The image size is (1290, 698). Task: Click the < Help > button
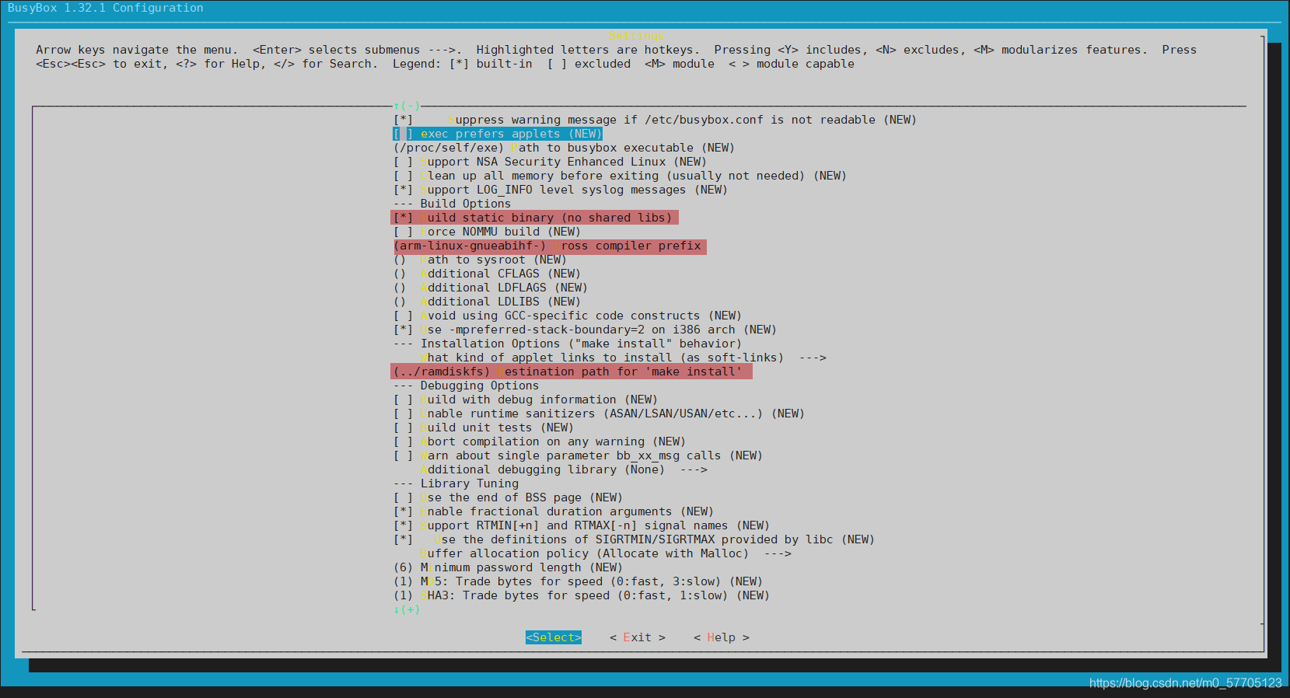722,637
